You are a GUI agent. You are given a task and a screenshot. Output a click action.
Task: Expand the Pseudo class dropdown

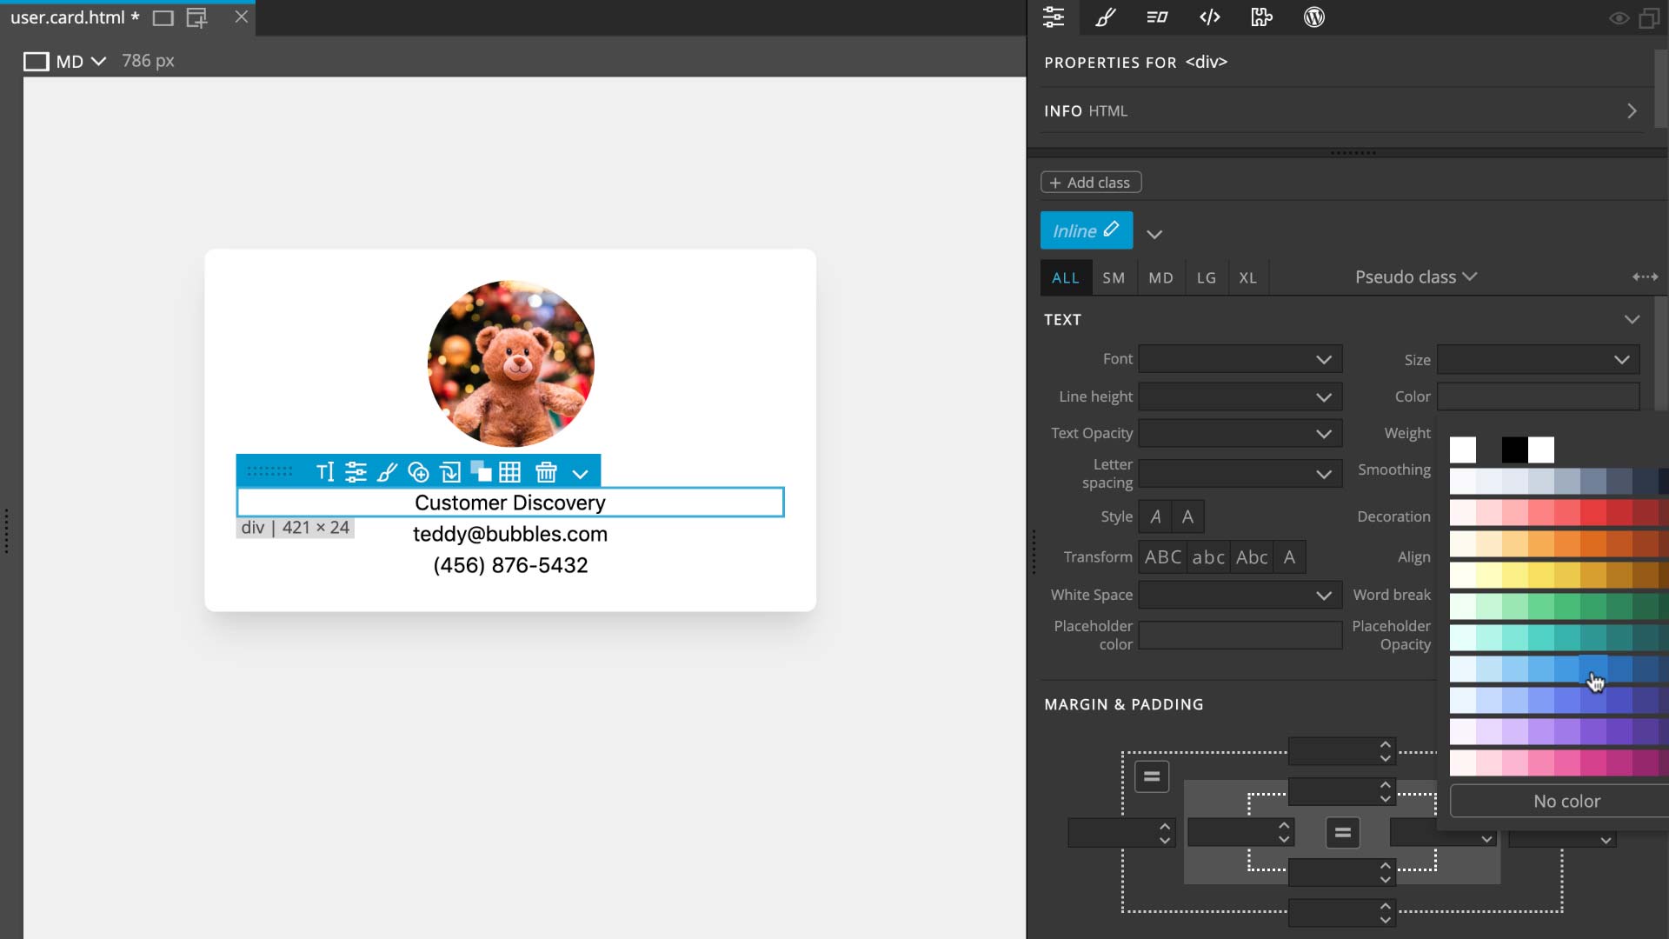point(1415,277)
